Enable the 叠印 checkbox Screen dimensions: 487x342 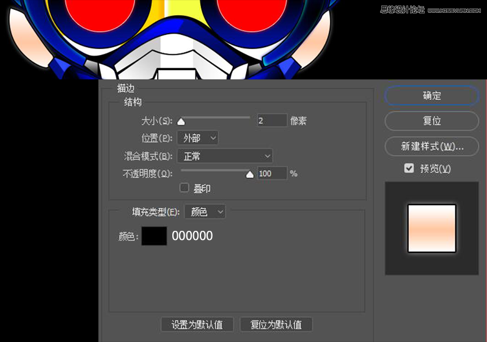pos(184,187)
